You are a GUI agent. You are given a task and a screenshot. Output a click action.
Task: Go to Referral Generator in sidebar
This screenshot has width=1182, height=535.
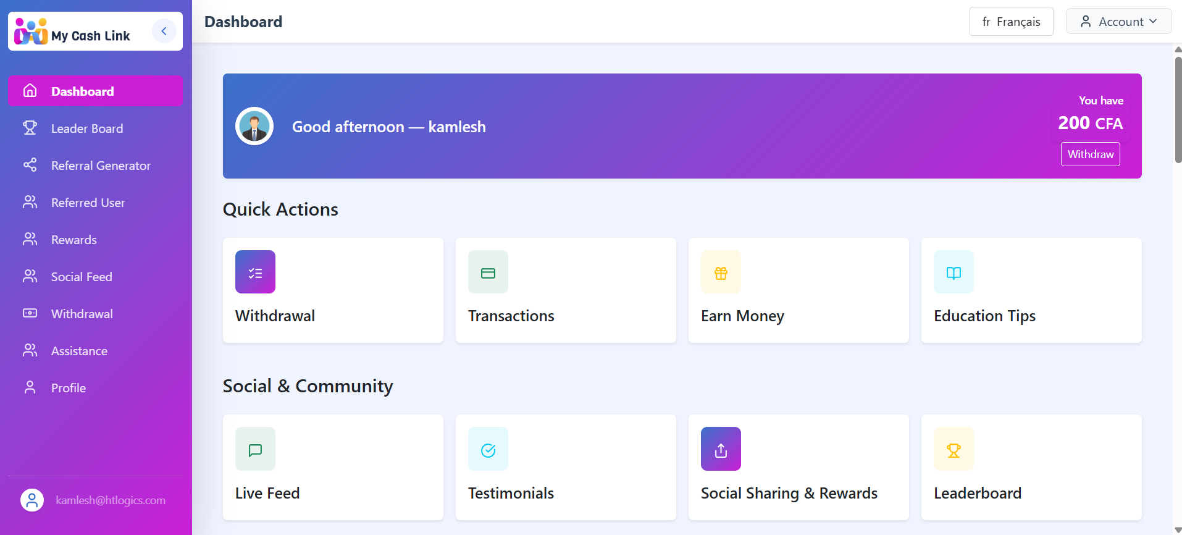pyautogui.click(x=101, y=166)
